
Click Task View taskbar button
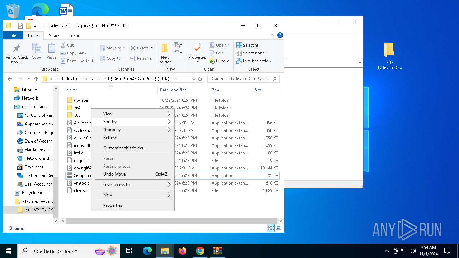[129, 251]
